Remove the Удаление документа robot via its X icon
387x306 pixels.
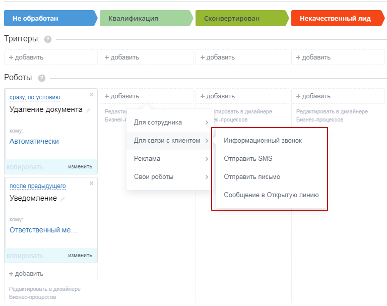(x=91, y=94)
